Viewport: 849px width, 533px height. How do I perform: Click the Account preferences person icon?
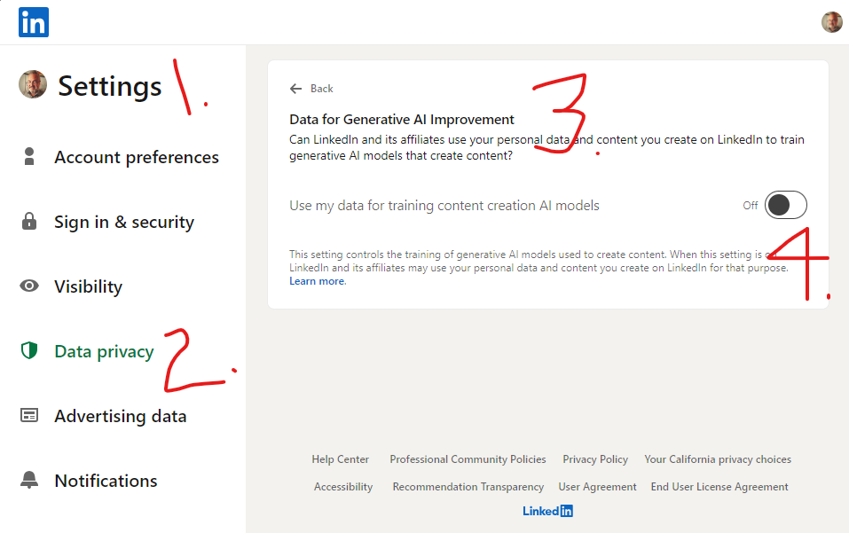tap(29, 156)
